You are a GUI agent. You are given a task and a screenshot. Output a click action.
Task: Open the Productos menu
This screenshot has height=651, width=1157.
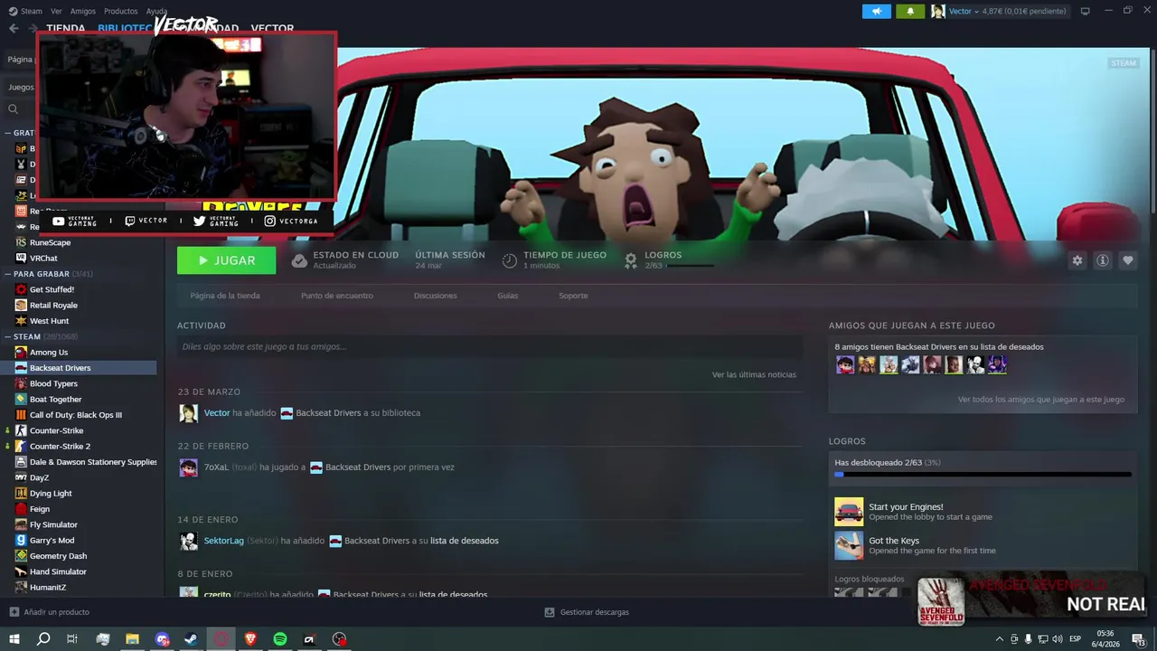pyautogui.click(x=121, y=11)
